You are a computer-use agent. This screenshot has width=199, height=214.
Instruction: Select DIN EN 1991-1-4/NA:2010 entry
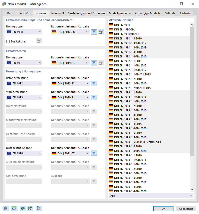(149, 56)
